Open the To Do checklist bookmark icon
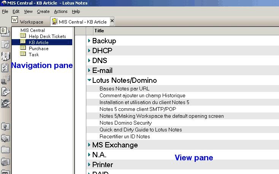This screenshot has width=279, height=174. [x=5, y=68]
